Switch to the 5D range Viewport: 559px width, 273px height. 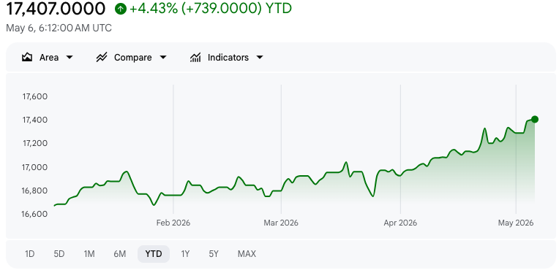tap(59, 254)
